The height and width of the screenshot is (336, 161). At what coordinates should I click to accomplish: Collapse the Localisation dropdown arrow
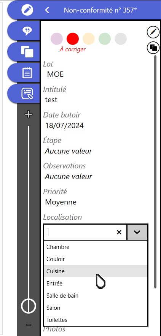[137, 232]
